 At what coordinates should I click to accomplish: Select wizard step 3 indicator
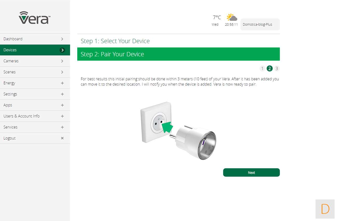[x=277, y=69]
